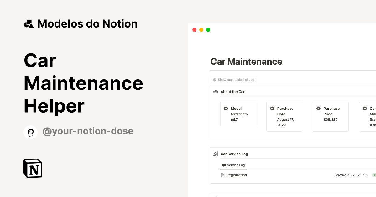Click the target icon on Purchase Price card
This screenshot has height=197, width=376.
coord(319,109)
